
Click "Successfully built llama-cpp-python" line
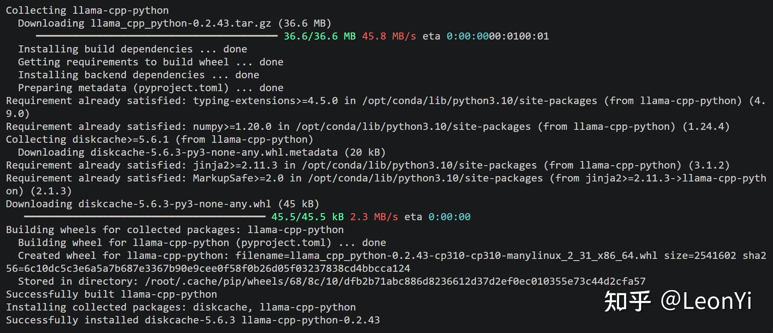111,294
